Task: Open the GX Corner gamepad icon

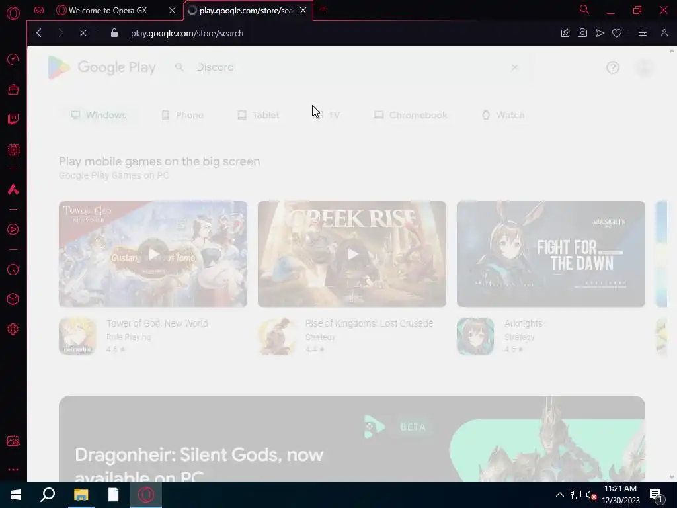Action: [39, 11]
